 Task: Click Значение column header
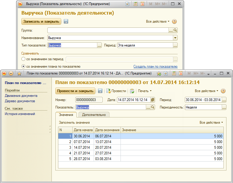coord(172,130)
